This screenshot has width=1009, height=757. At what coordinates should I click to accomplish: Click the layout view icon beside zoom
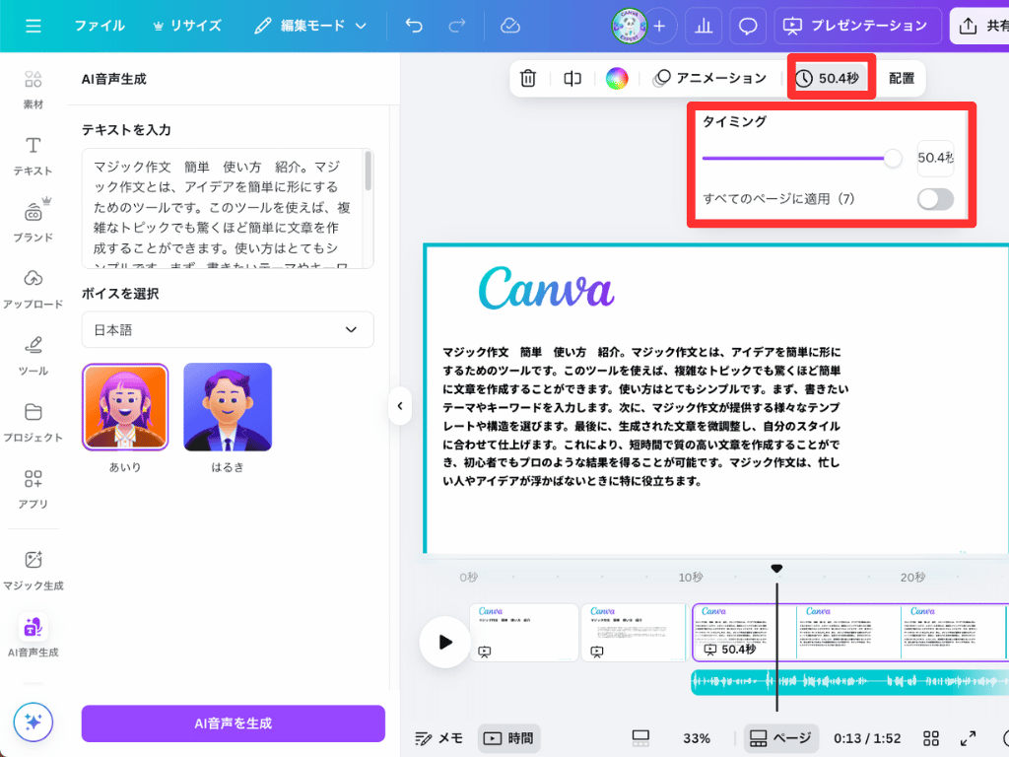(640, 738)
